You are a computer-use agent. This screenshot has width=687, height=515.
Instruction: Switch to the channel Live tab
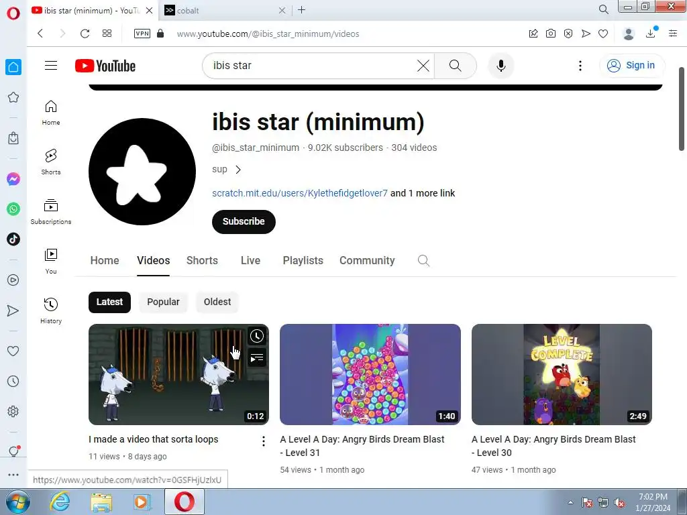[251, 261]
